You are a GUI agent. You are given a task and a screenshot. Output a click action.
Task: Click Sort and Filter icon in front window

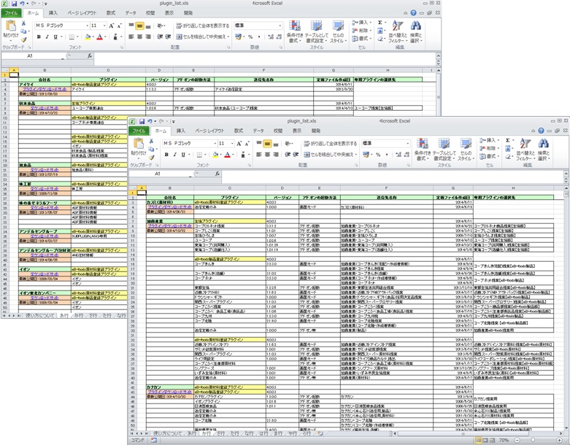click(525, 144)
